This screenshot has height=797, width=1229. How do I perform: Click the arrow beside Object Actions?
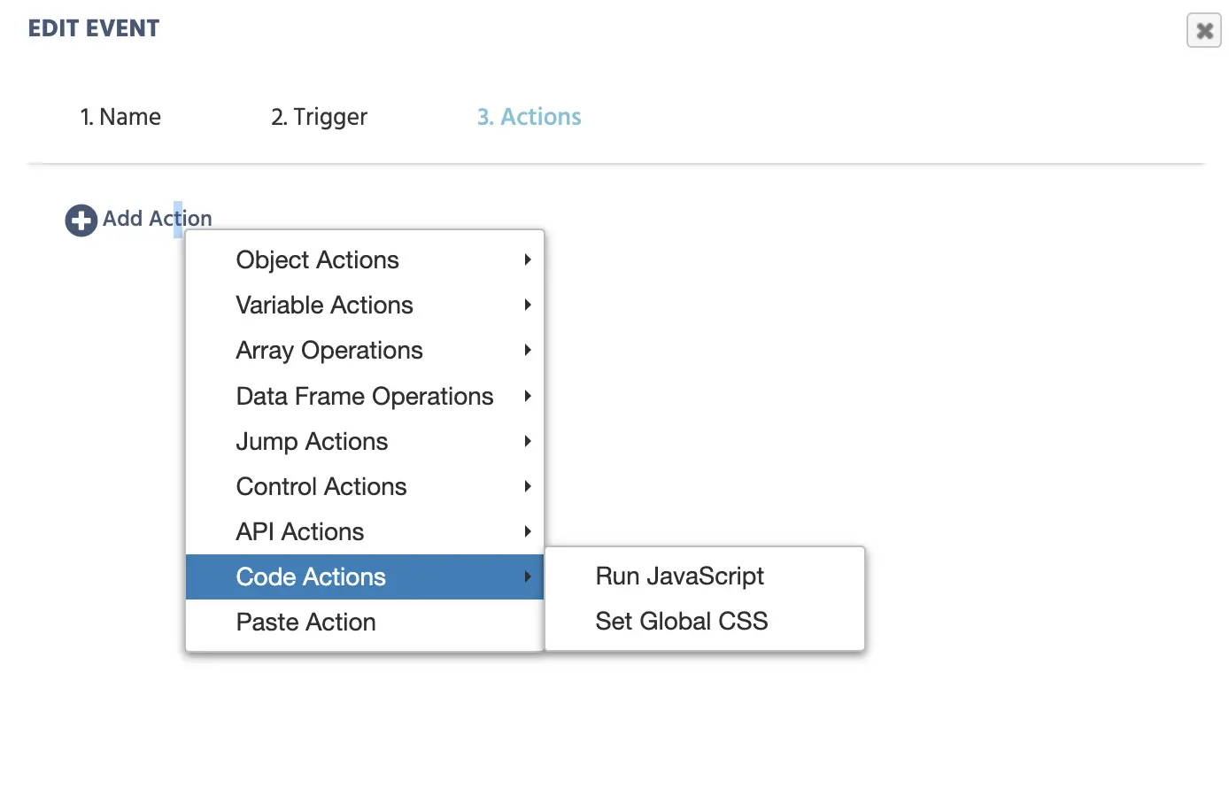pyautogui.click(x=528, y=259)
